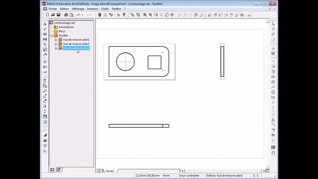
Task: Select the side view on the right
Action: 222,62
